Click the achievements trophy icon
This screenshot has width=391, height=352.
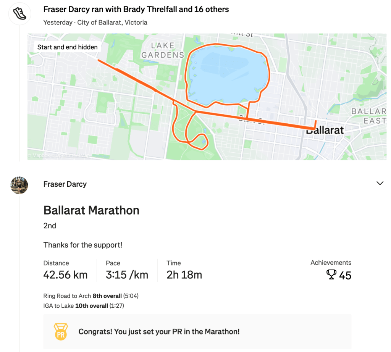331,275
